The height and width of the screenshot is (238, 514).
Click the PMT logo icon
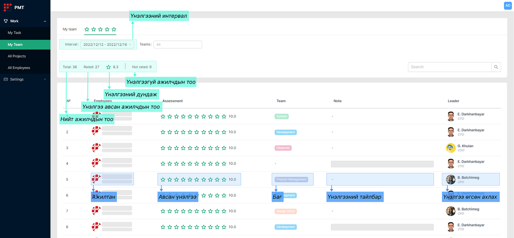coord(8,6)
